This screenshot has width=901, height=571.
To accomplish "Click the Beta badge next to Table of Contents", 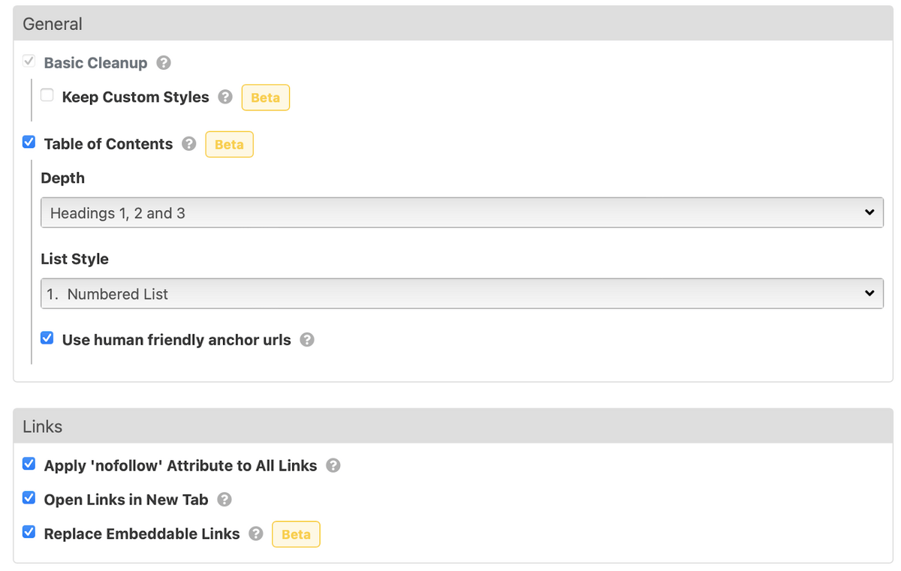I will (x=229, y=144).
